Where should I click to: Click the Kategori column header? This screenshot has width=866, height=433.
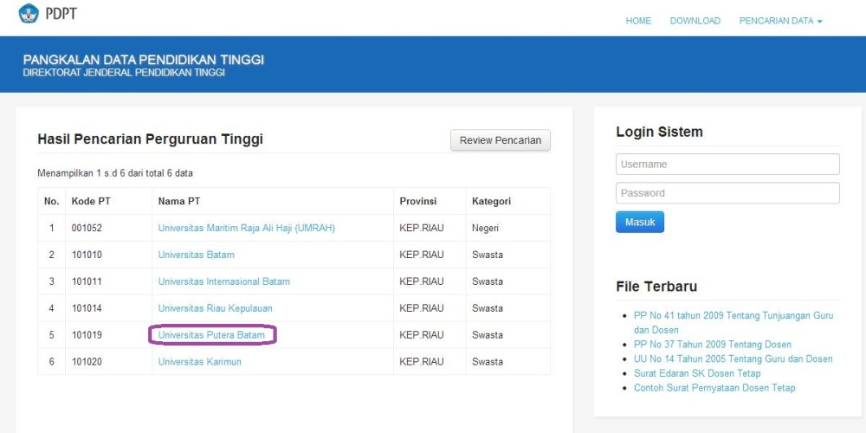(x=491, y=202)
